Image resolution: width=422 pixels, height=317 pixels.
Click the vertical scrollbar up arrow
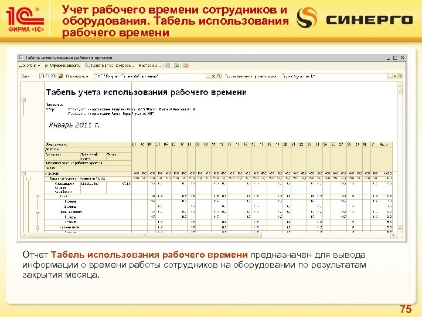pos(400,86)
